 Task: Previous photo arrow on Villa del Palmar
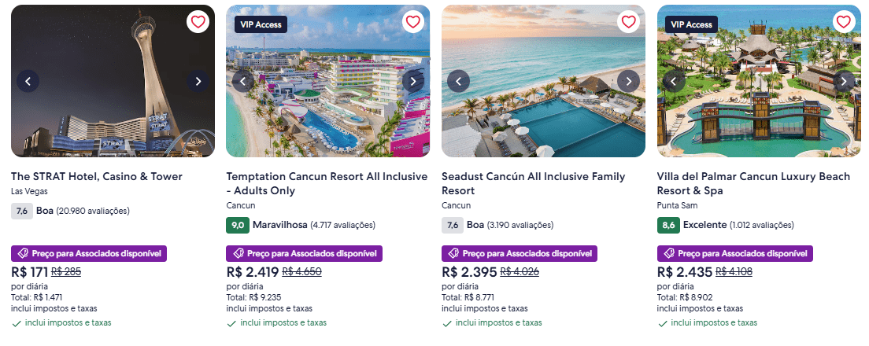(x=674, y=81)
